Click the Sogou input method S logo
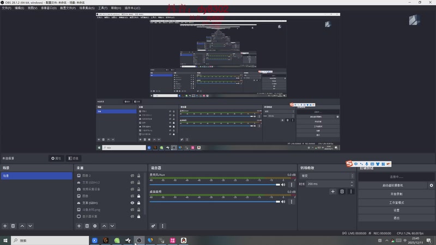Image resolution: width=436 pixels, height=245 pixels. pyautogui.click(x=349, y=164)
